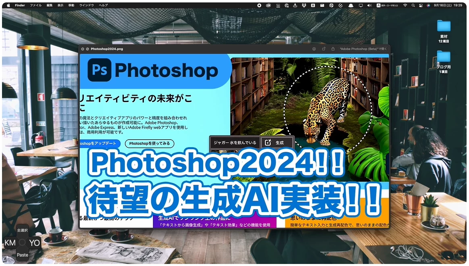
Task: Click the date and time 9月16日(土) 19:29
Action: 448,5
